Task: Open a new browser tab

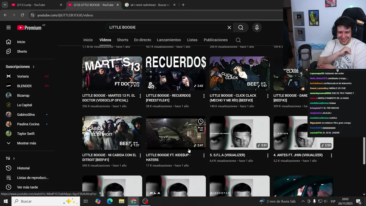Action: pos(183,5)
